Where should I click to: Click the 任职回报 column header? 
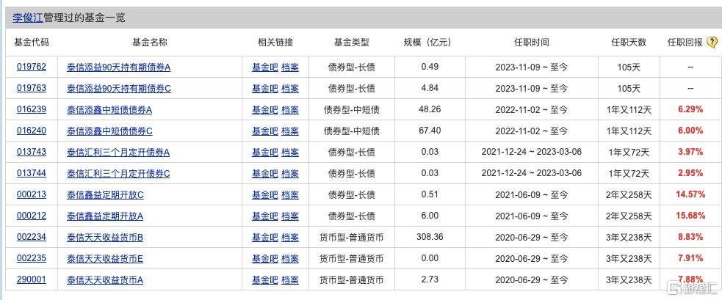[685, 43]
